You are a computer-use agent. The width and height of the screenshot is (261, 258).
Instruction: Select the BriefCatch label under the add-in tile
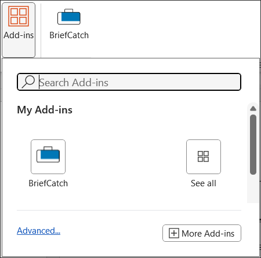click(x=48, y=183)
